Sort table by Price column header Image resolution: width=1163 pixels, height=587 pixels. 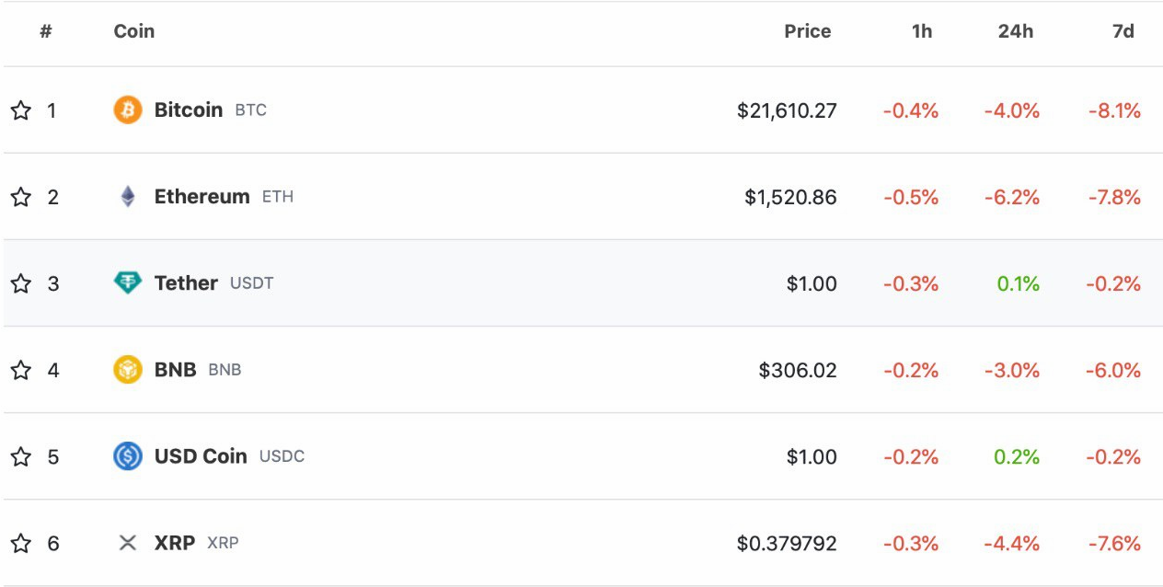click(x=807, y=31)
